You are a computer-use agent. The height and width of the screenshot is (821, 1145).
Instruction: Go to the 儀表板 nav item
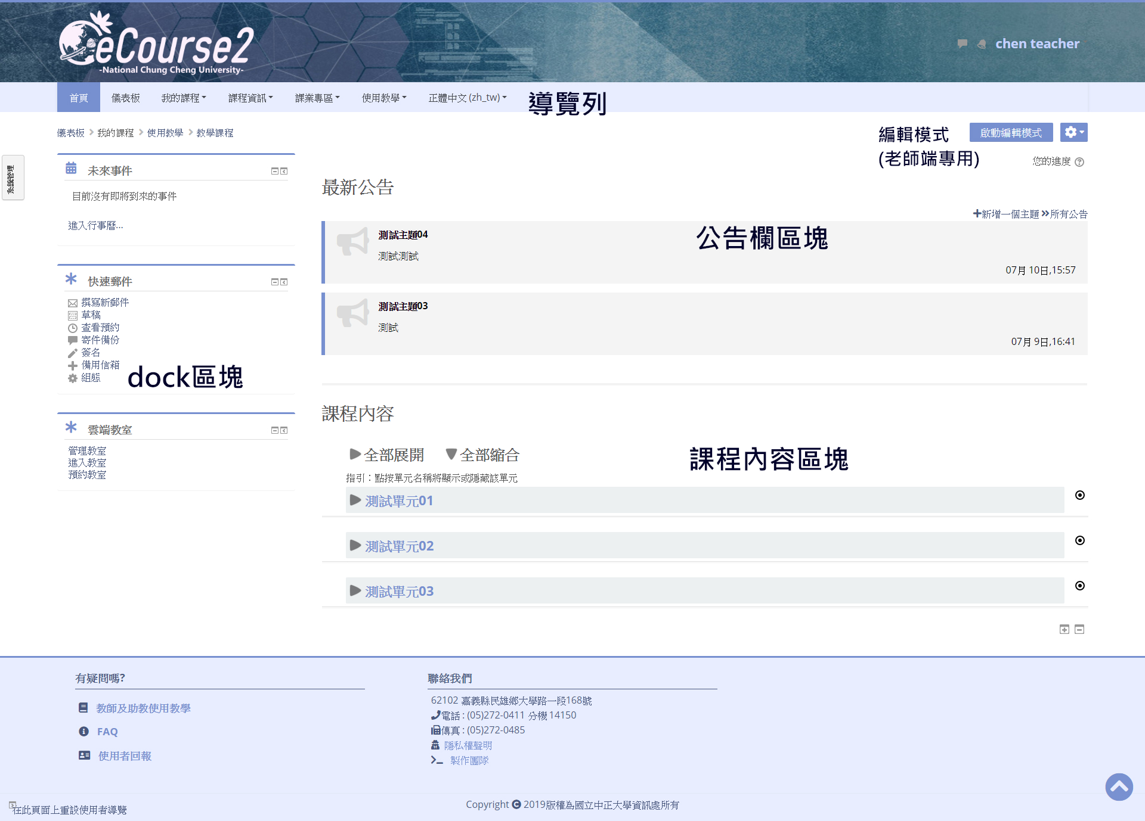(125, 98)
